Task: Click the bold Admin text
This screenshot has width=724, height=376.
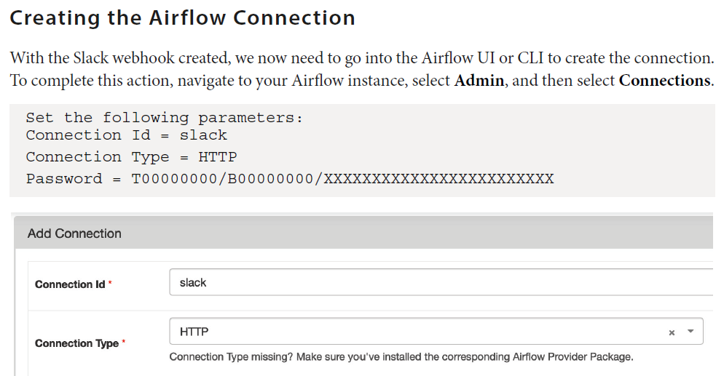Action: pyautogui.click(x=479, y=81)
